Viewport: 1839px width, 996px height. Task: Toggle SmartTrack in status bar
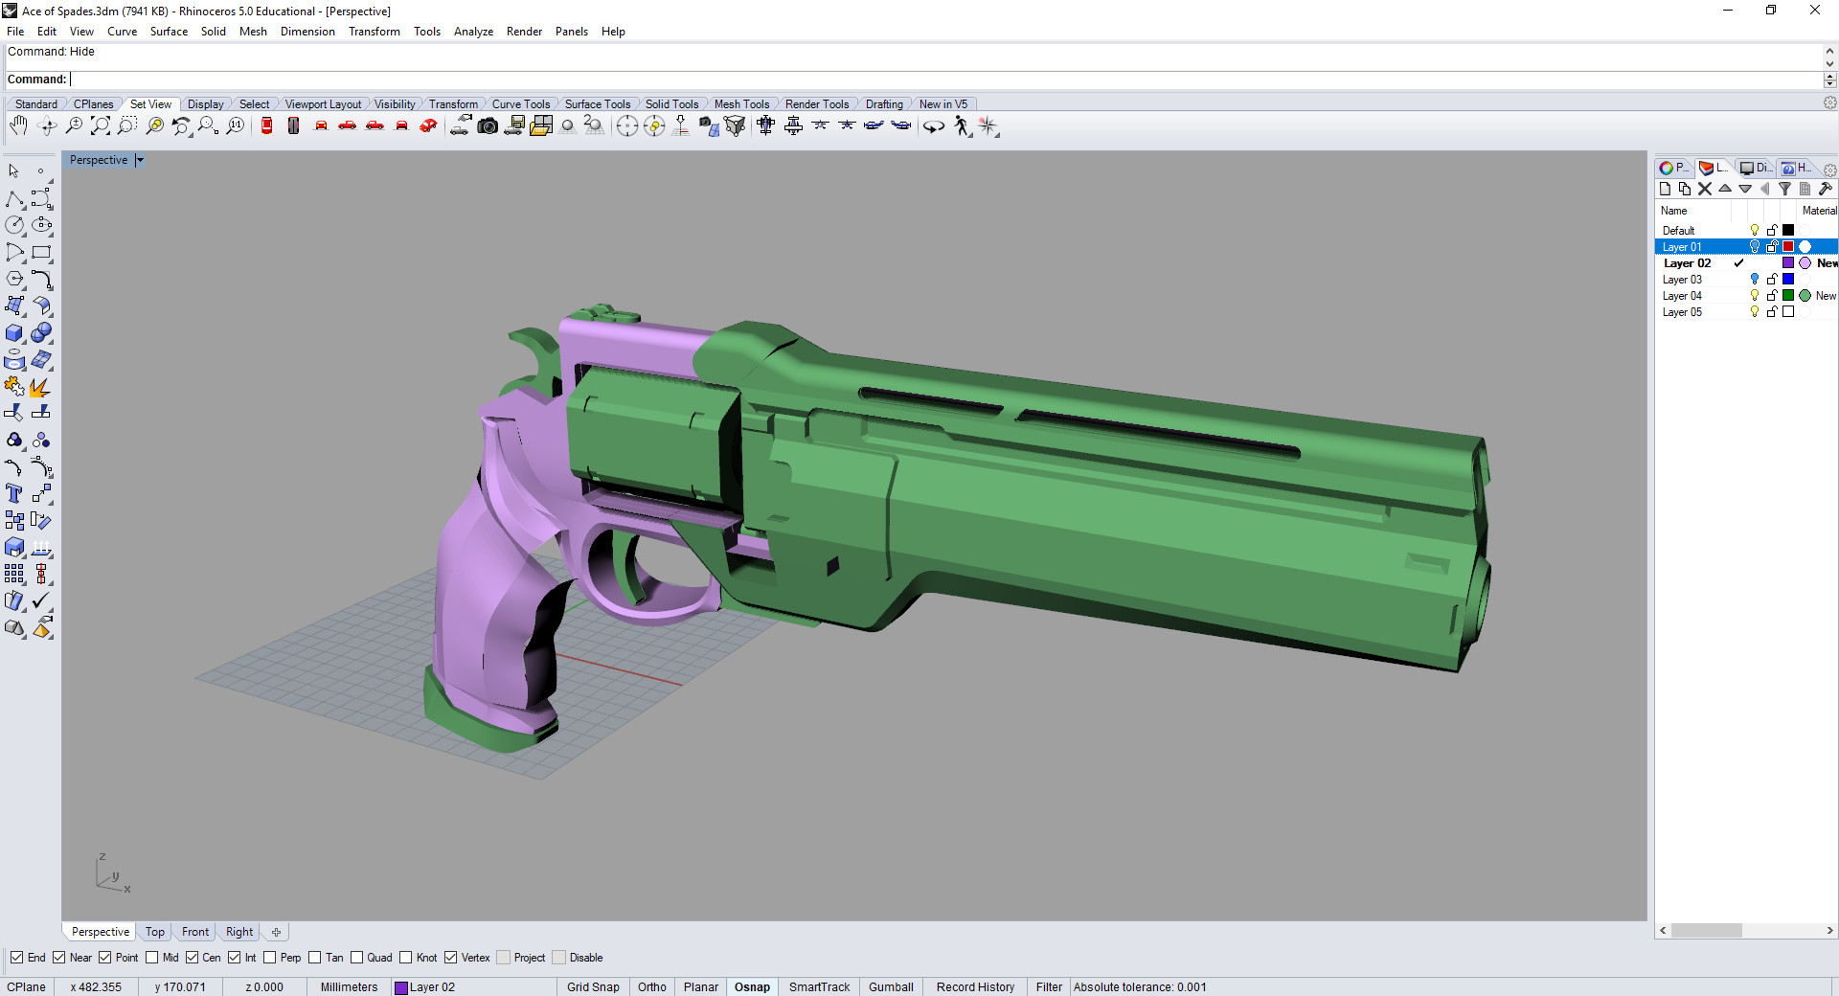pyautogui.click(x=819, y=987)
